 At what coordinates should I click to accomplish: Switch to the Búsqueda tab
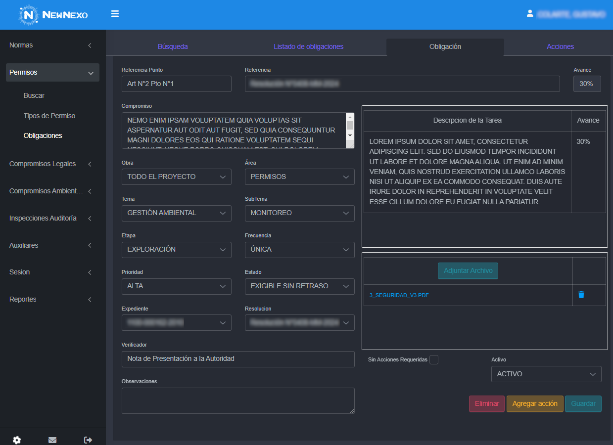coord(173,46)
